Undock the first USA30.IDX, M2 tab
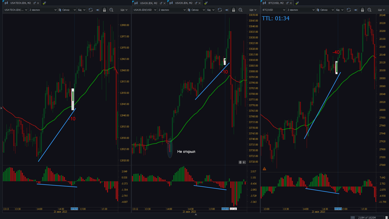The image size is (389, 219). pyautogui.click(x=161, y=3)
